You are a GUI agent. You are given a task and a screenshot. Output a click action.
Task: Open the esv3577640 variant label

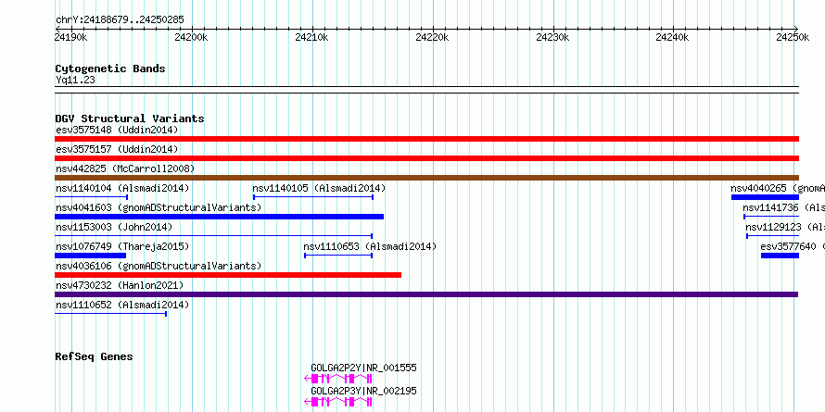click(x=793, y=246)
